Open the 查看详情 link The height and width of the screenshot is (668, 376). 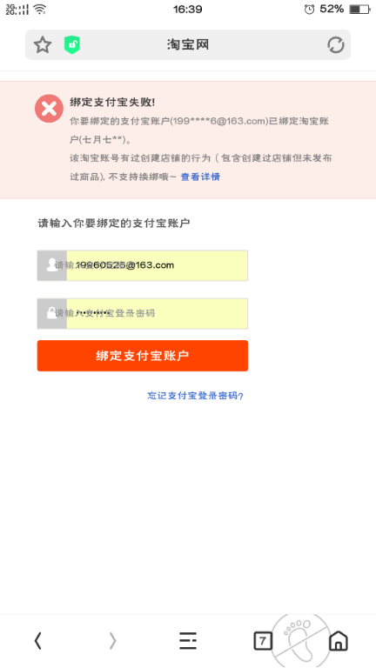(x=200, y=177)
